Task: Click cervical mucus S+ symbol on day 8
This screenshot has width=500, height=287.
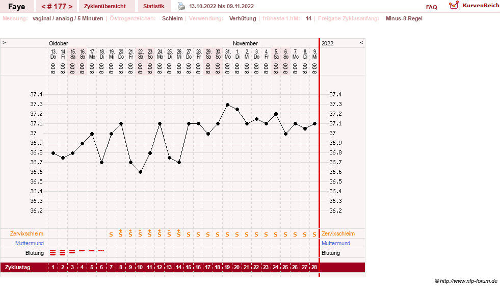Action: [x=120, y=233]
